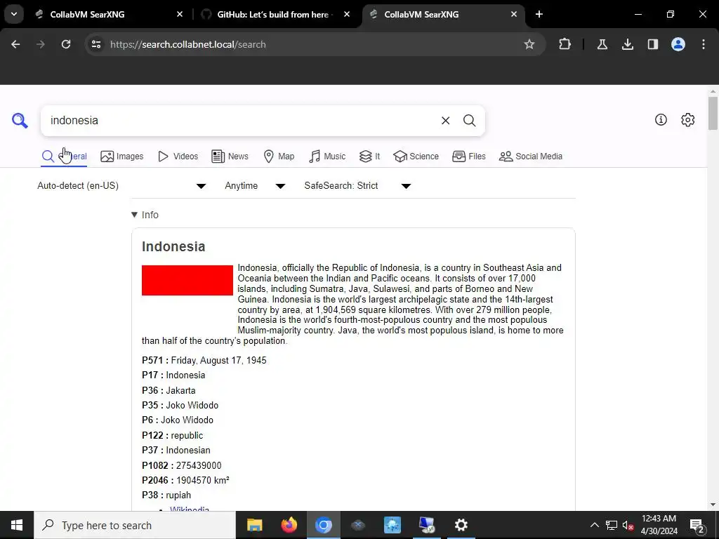This screenshot has height=539, width=719.
Task: Close the GitHub tab
Action: [347, 14]
